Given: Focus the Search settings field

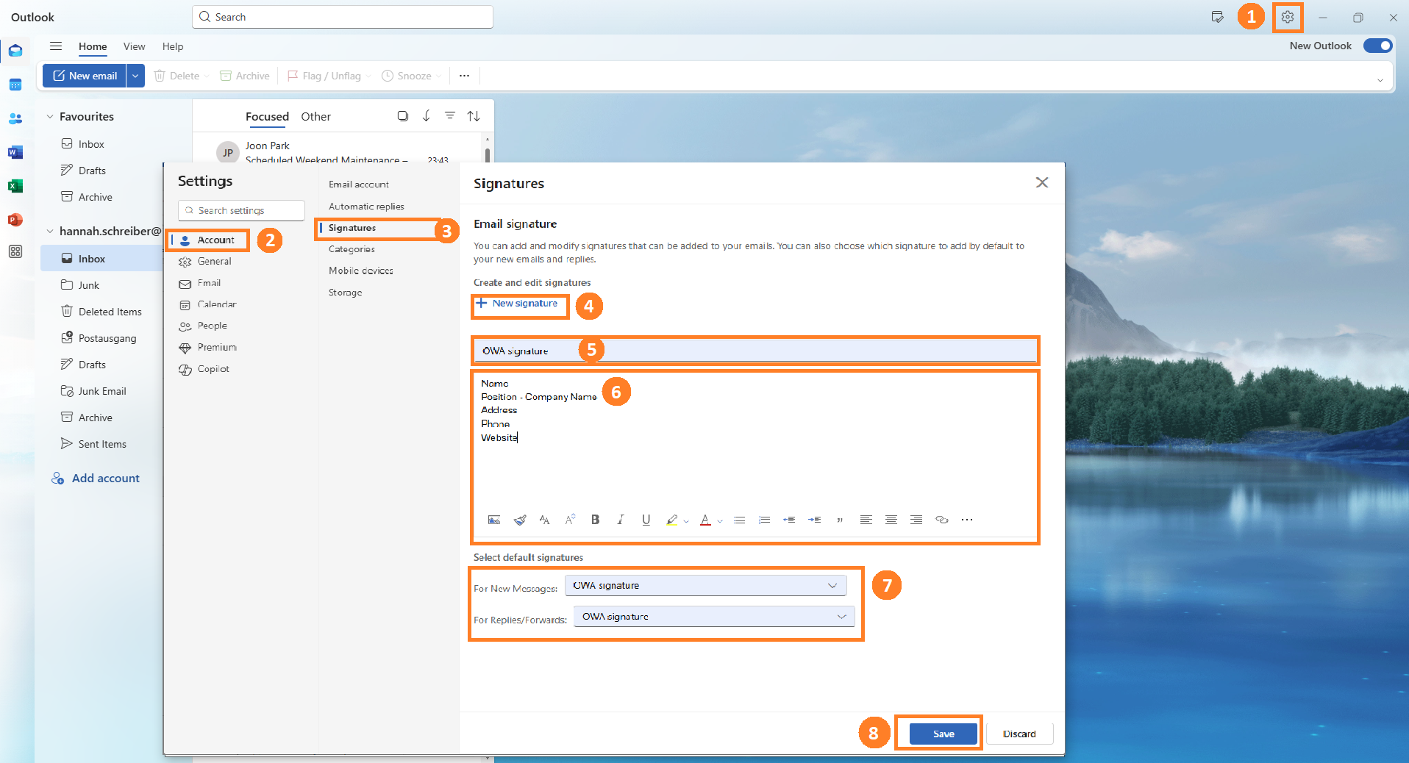Looking at the screenshot, I should [x=241, y=210].
